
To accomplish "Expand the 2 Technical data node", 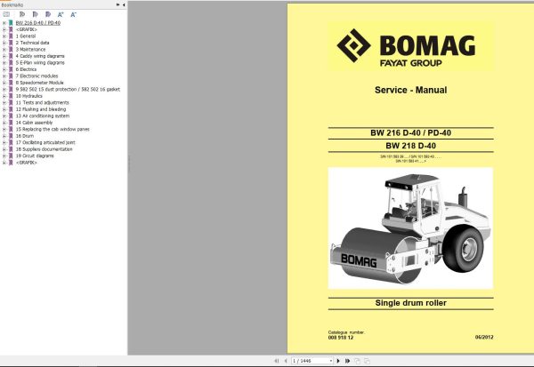I will pos(4,43).
